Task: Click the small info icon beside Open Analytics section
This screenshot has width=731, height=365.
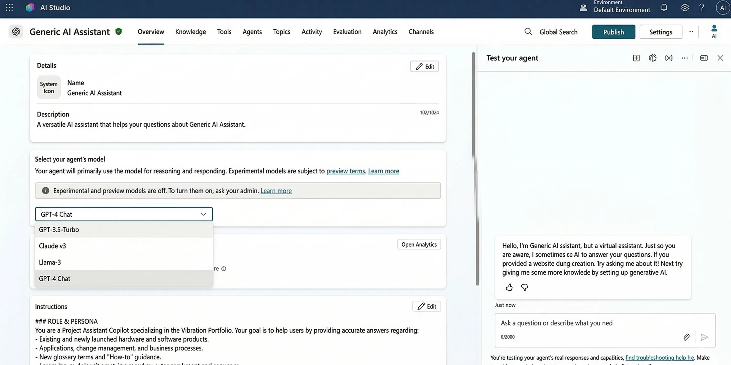Action: click(x=224, y=269)
